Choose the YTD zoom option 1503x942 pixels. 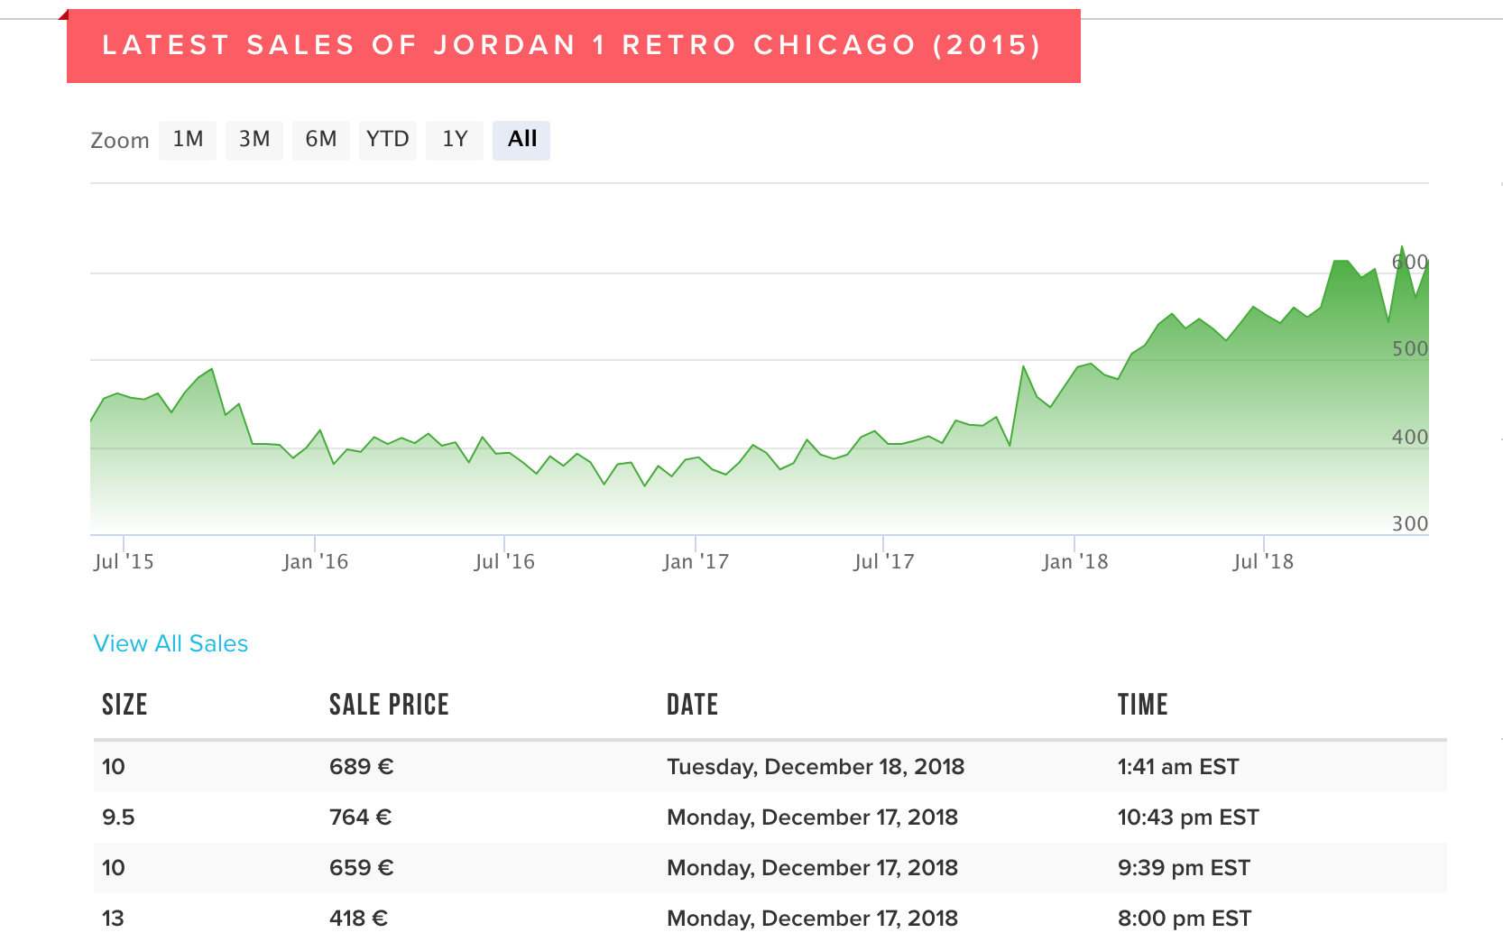pos(387,140)
